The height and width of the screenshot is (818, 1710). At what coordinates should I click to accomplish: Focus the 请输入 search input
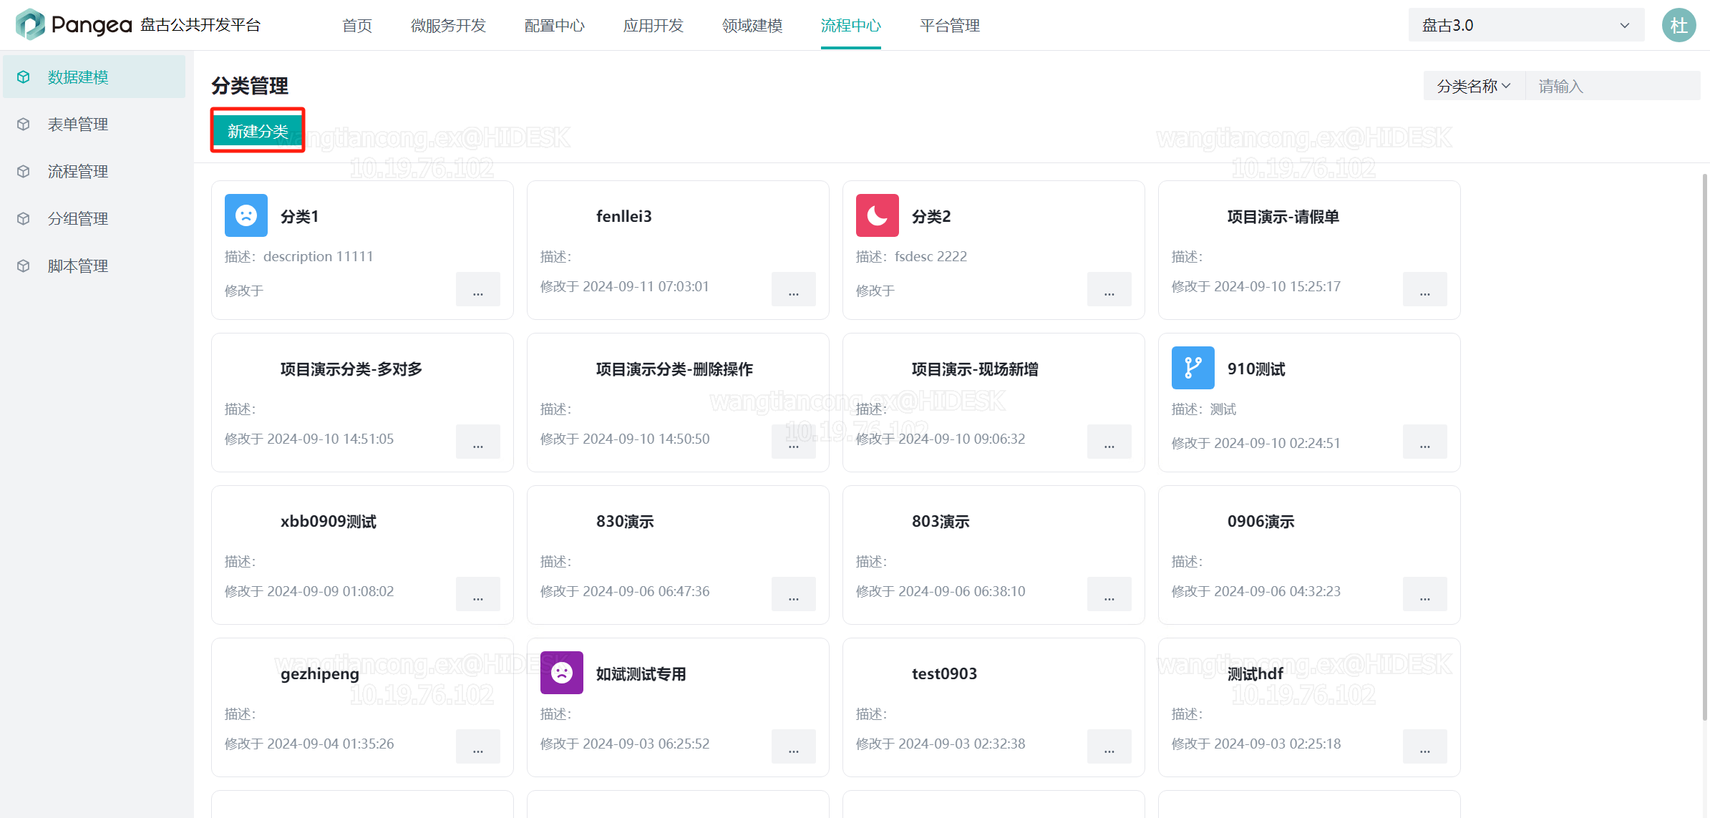1613,86
